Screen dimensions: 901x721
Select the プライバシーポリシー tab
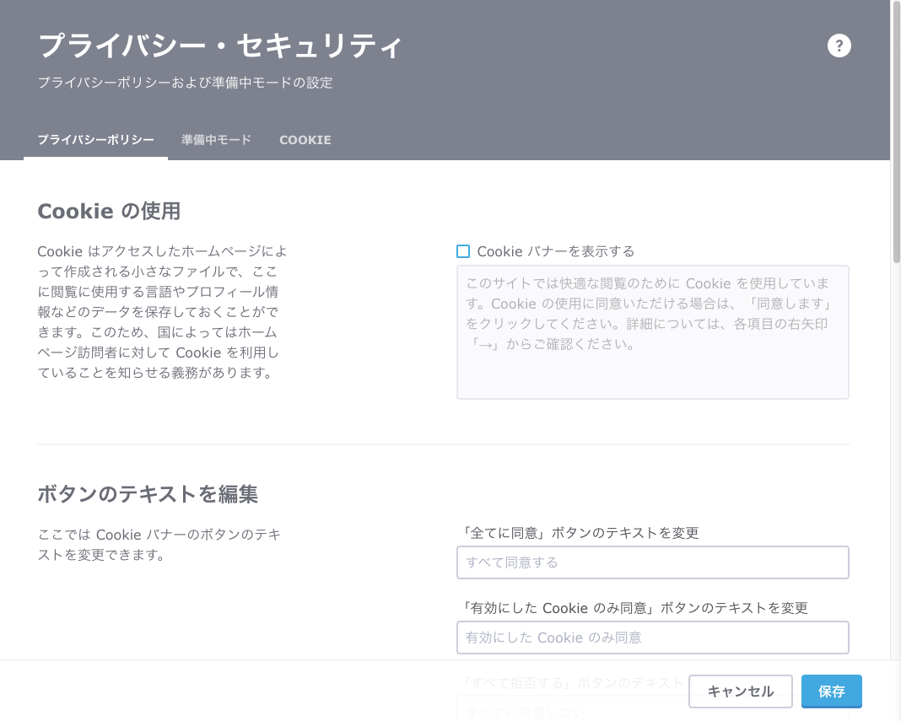tap(95, 140)
